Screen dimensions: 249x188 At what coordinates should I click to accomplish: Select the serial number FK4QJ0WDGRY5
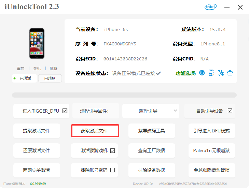[120, 44]
